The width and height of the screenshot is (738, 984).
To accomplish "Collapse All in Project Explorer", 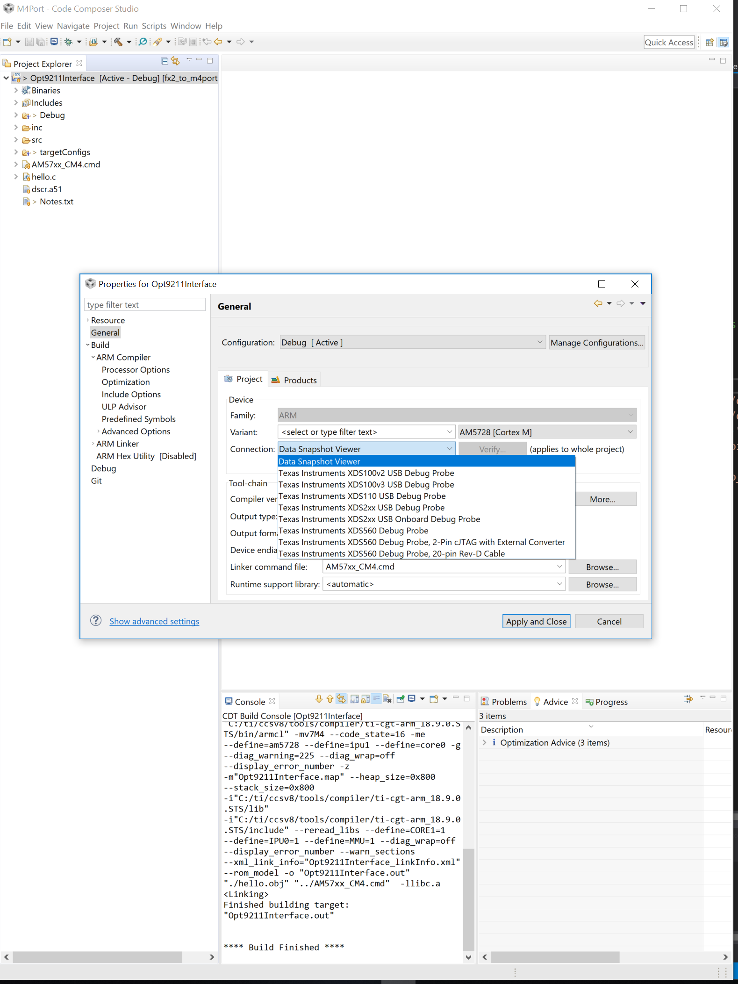I will tap(165, 61).
